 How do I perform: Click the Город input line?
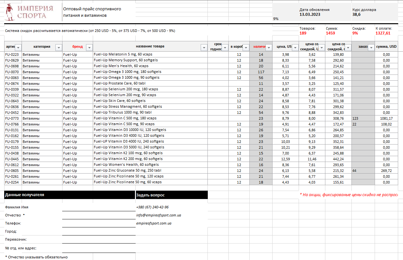(99, 231)
